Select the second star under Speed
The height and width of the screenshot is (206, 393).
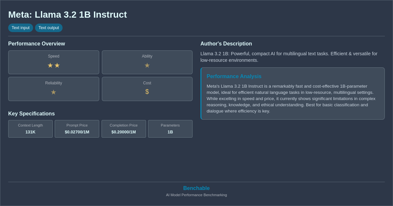pyautogui.click(x=57, y=65)
